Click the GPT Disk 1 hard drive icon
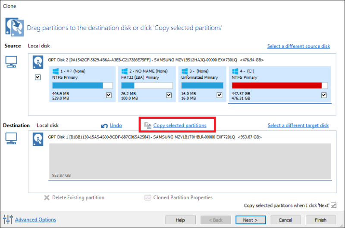Screen dimensions: 345x228 pyautogui.click(x=38, y=139)
